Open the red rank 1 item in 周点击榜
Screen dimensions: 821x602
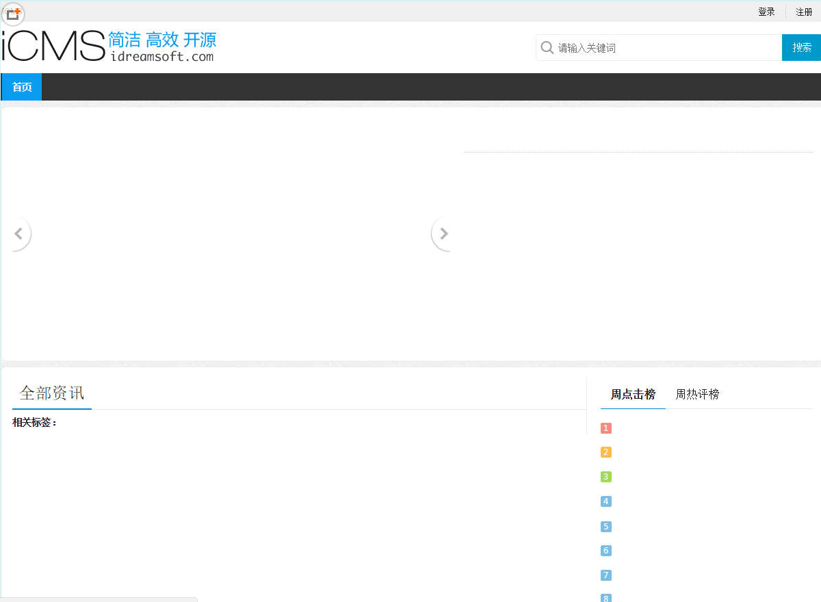605,428
